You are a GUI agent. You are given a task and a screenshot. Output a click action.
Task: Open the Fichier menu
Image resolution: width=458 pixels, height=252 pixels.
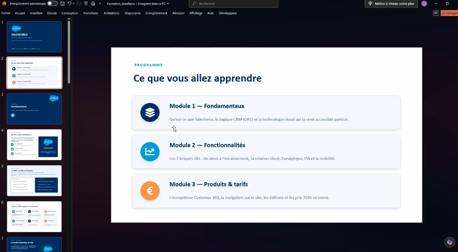click(x=6, y=13)
